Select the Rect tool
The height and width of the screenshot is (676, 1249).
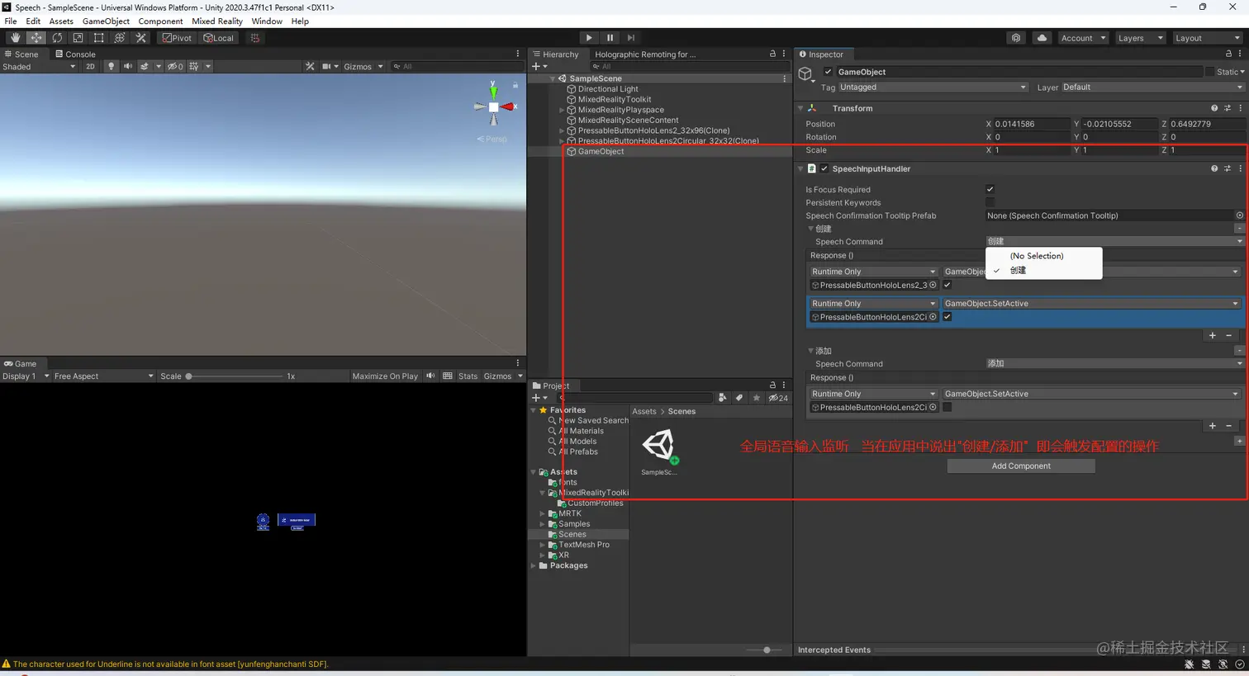pyautogui.click(x=98, y=38)
